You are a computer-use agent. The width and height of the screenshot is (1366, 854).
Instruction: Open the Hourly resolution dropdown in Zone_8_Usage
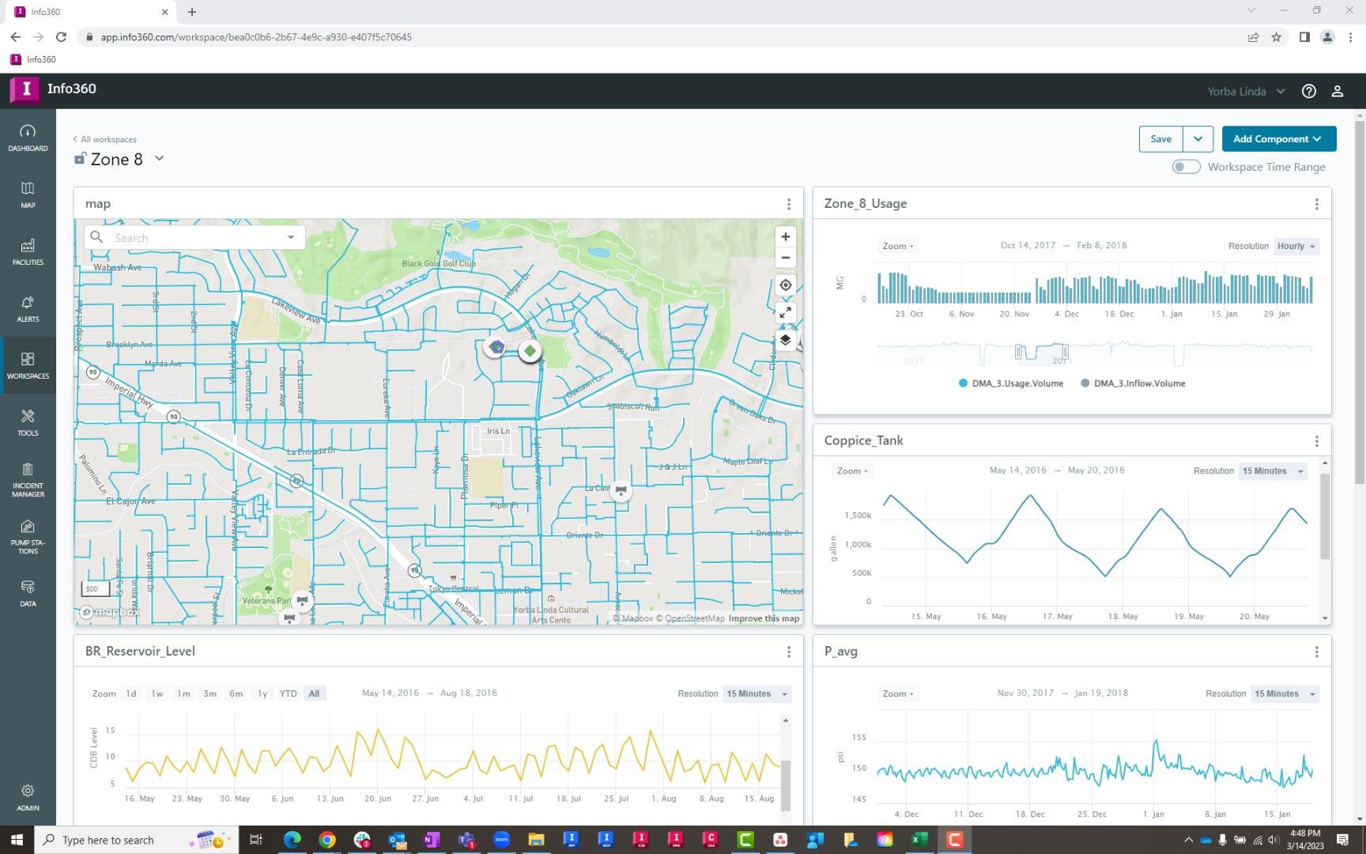[x=1296, y=246]
